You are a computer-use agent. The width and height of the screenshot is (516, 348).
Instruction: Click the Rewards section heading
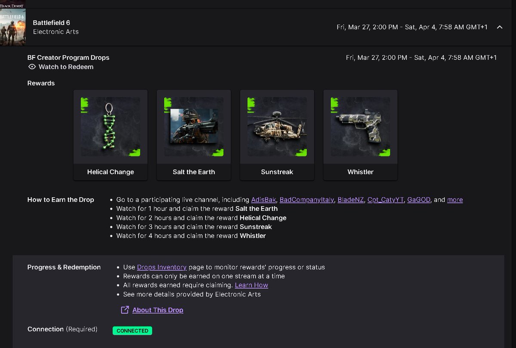[x=41, y=83]
